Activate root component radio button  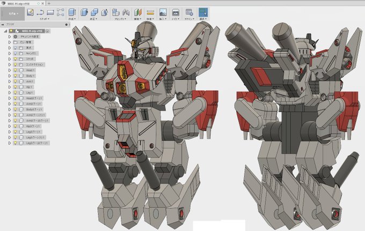(x=47, y=31)
